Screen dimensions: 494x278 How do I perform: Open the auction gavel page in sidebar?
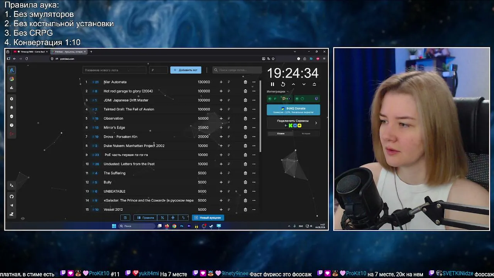point(12,70)
